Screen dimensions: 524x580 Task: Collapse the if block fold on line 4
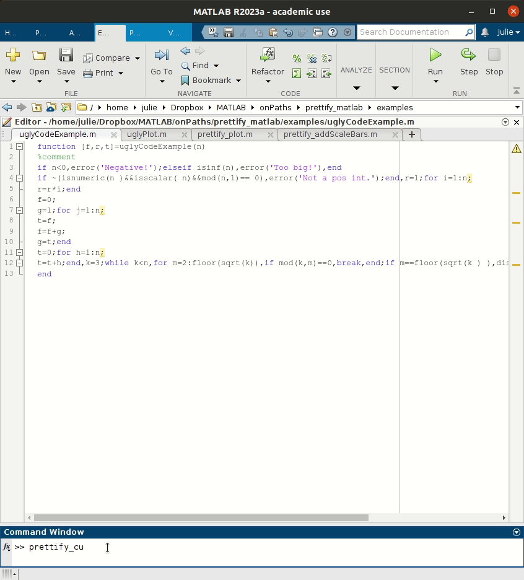click(20, 178)
